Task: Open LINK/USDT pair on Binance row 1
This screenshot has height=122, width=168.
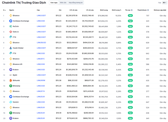Action: [41, 16]
